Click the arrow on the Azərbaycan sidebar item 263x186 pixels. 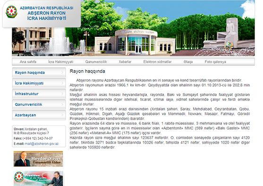[x=63, y=115]
